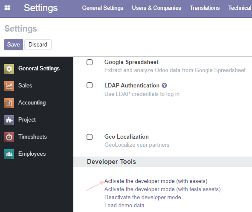252x212 pixels.
Task: Discard the settings changes
Action: pyautogui.click(x=38, y=44)
